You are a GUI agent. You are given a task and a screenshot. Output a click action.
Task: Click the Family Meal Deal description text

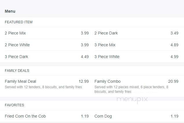(x=43, y=87)
